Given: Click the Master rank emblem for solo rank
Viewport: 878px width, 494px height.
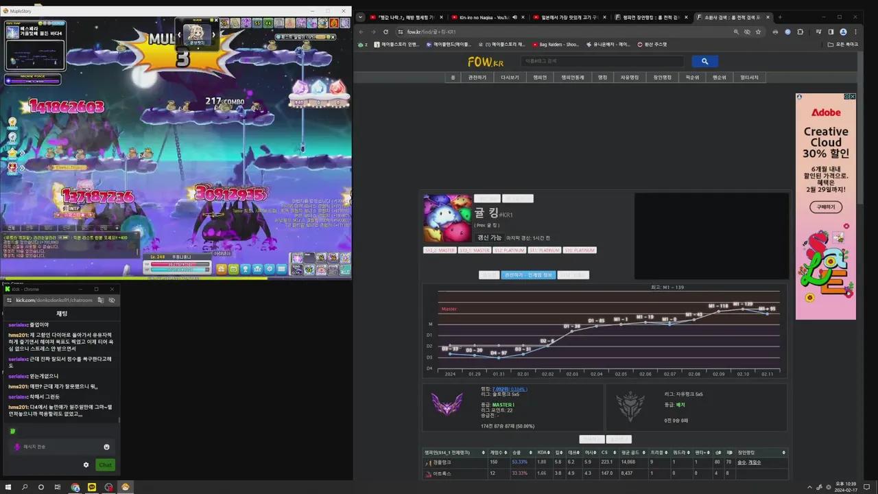Looking at the screenshot, I should pyautogui.click(x=447, y=403).
